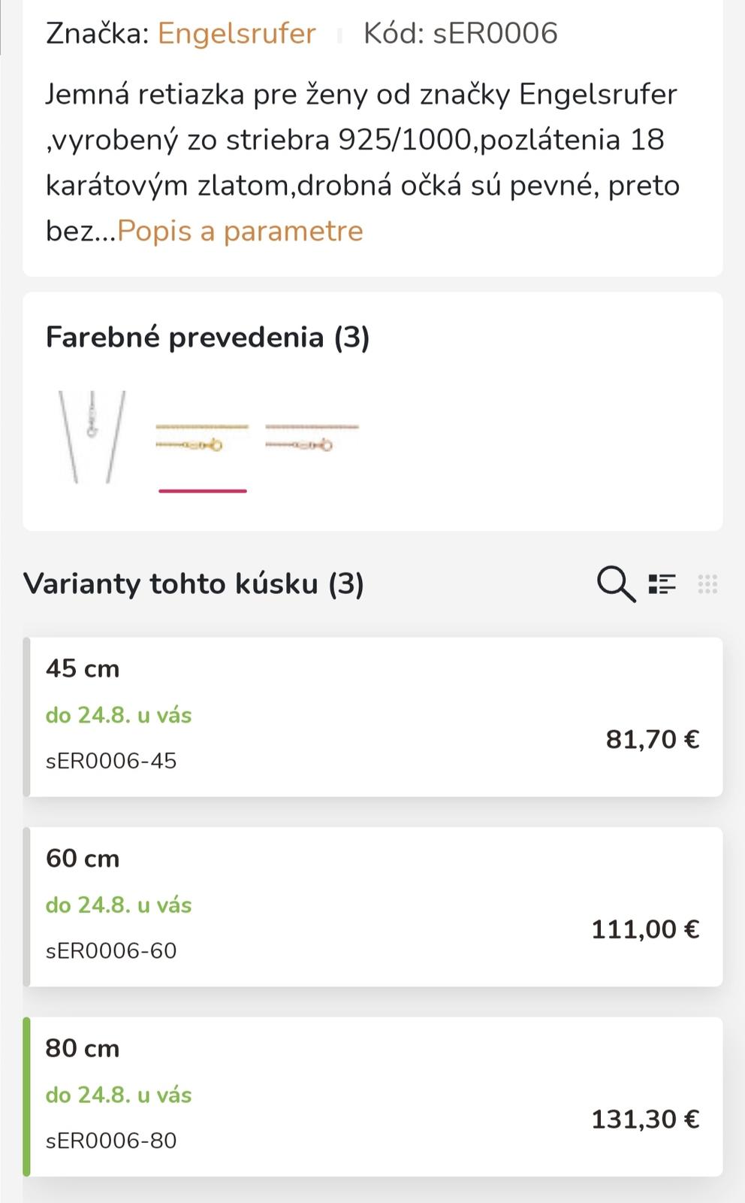Select the yellow gold chain color variant
The height and width of the screenshot is (1203, 745).
[x=202, y=437]
